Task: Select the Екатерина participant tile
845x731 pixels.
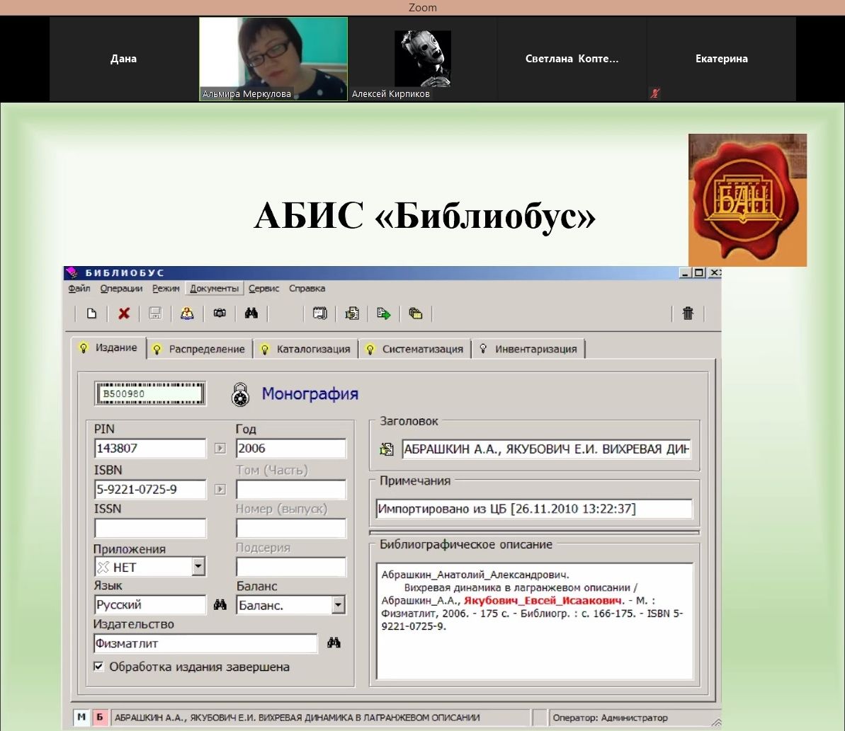Action: pyautogui.click(x=722, y=59)
